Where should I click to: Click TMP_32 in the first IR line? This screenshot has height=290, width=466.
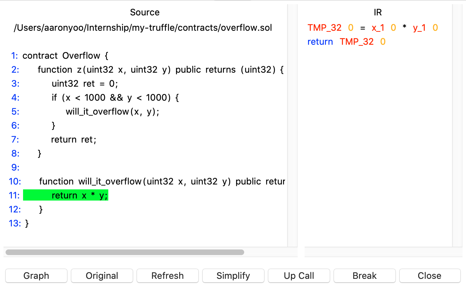pyautogui.click(x=324, y=28)
